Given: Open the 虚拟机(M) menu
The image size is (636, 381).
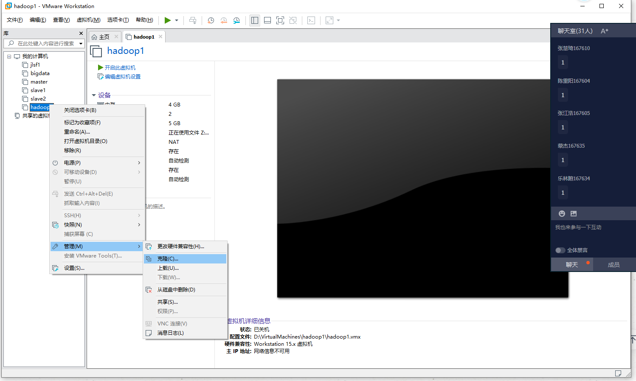Looking at the screenshot, I should (x=88, y=20).
